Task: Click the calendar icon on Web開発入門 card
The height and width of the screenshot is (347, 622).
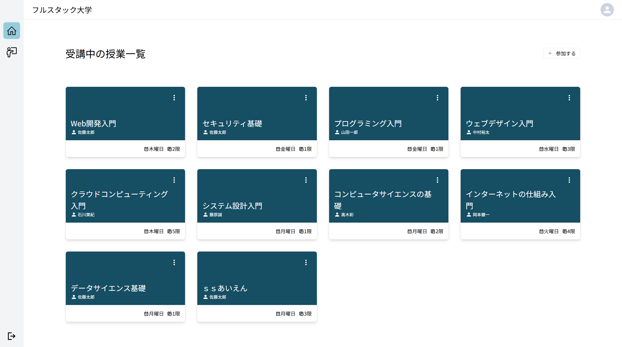Action: (146, 149)
